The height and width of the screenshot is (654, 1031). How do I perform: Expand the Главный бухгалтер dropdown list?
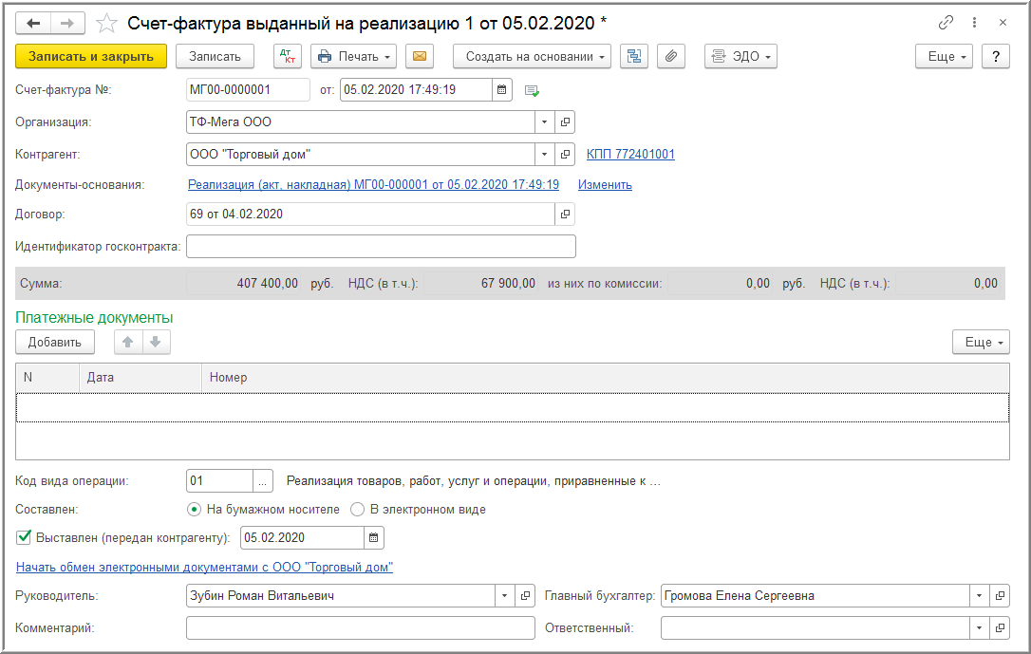pyautogui.click(x=979, y=595)
